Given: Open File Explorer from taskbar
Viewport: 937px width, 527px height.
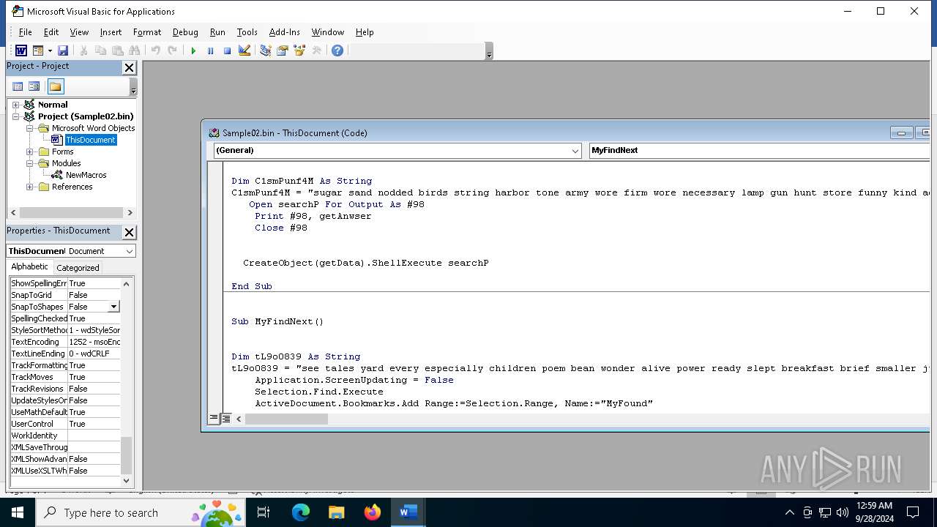Looking at the screenshot, I should point(336,512).
